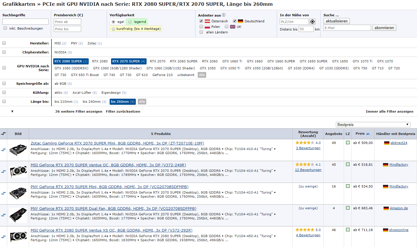Viewport: 417px width, 247px height.
Task: Select the RTX 2070 SUPER series filter
Action: coord(129,61)
